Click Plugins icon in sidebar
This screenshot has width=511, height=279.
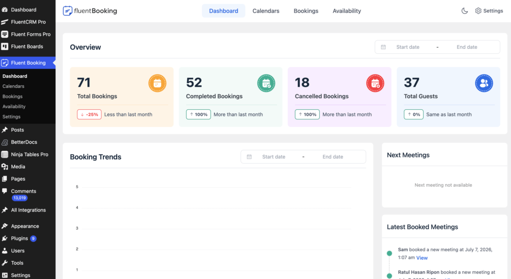(x=4, y=238)
